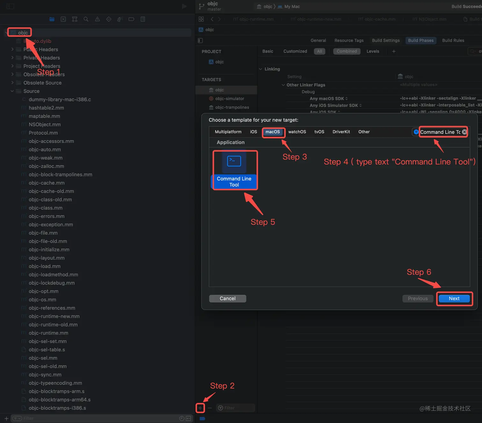Screen dimensions: 482x423
Task: Toggle source-controlled files filter icon
Action: click(188, 419)
